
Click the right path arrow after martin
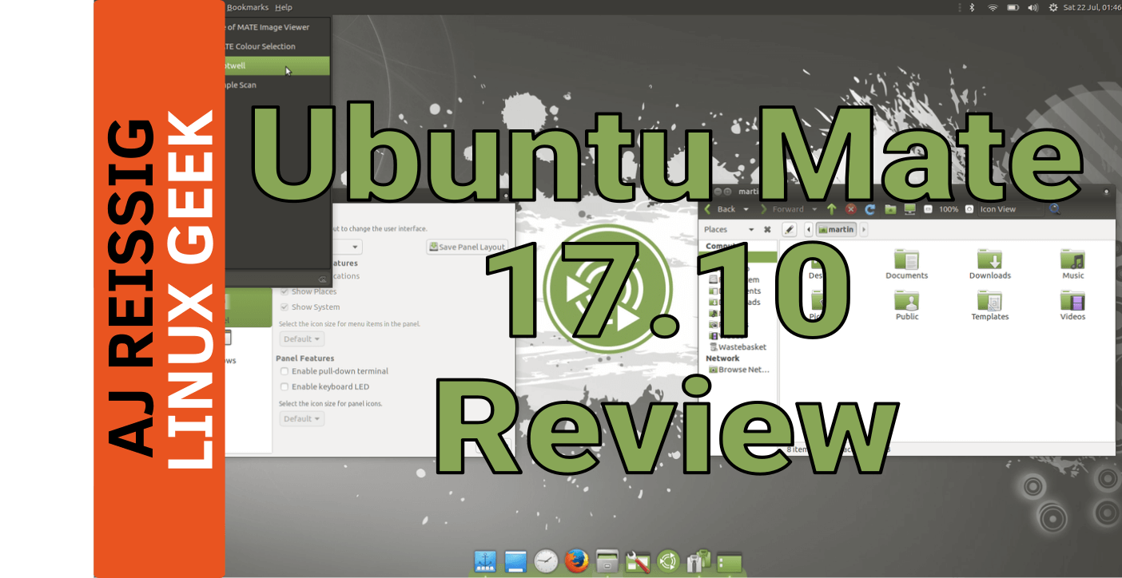tap(864, 229)
